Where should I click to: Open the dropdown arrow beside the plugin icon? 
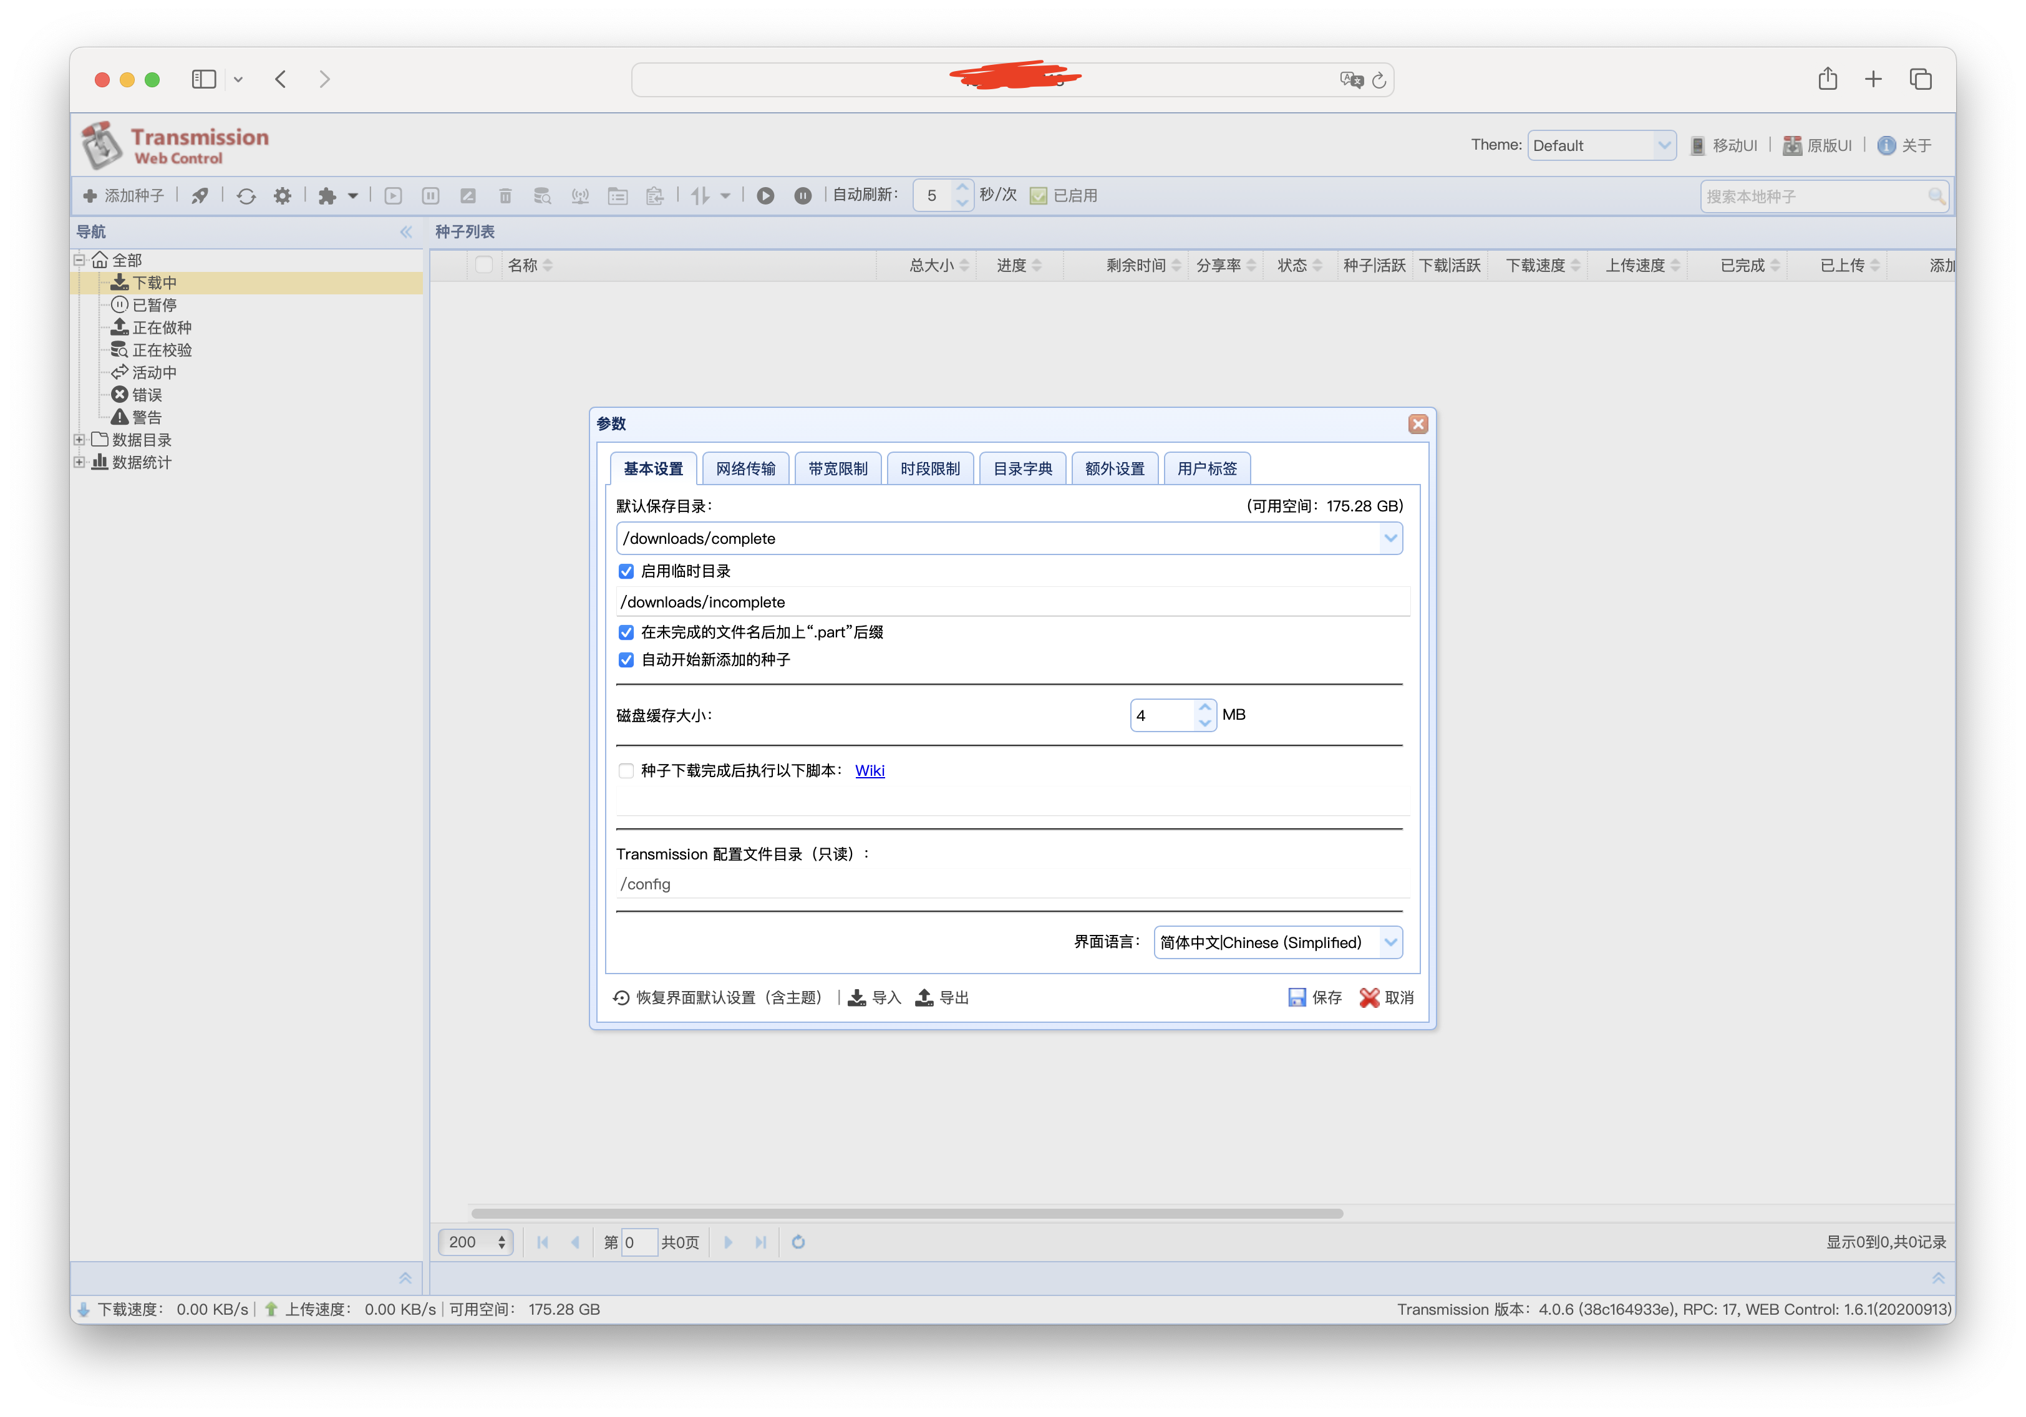352,196
